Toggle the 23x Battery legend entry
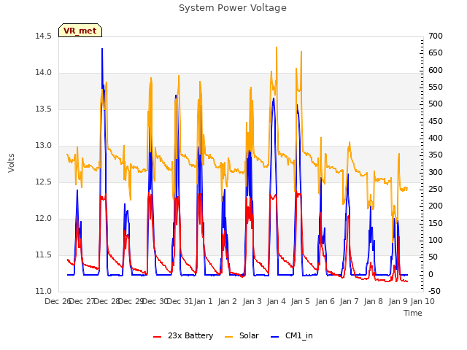 pos(183,335)
